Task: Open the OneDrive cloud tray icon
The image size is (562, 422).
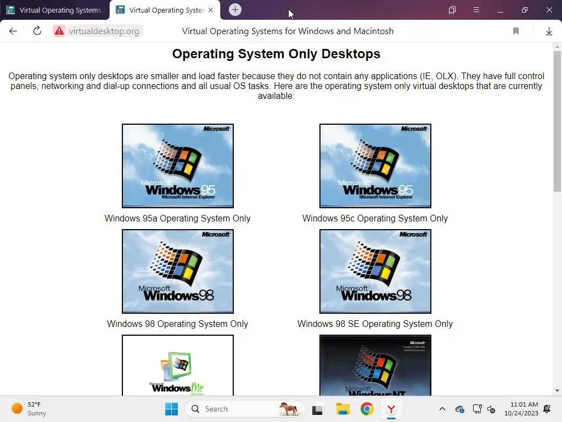Action: point(459,409)
